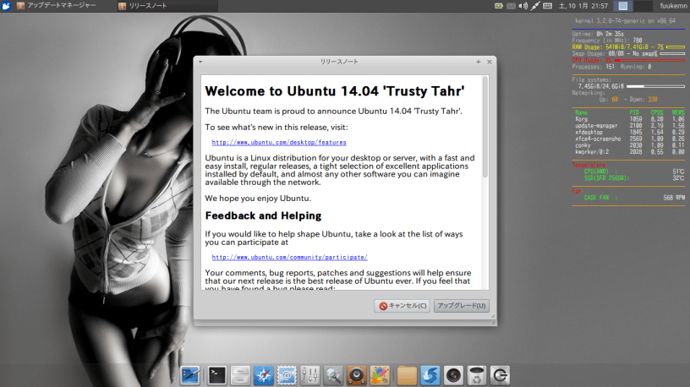Open the applications menu mouse logo
690x387 pixels.
[6, 6]
